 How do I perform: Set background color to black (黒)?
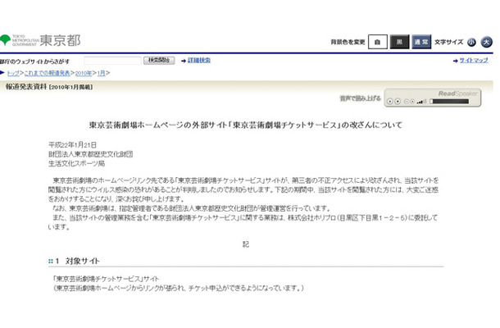click(399, 42)
